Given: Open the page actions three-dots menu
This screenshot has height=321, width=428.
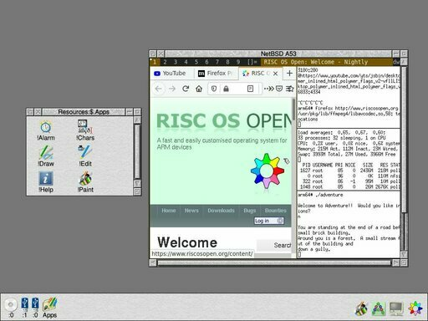Looking at the screenshot, I should [266, 89].
